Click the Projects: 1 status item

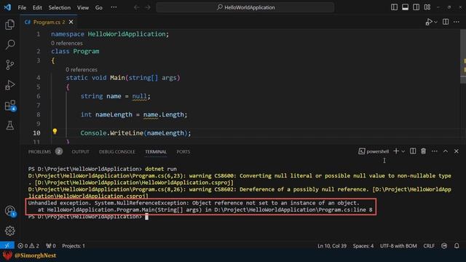(x=74, y=246)
